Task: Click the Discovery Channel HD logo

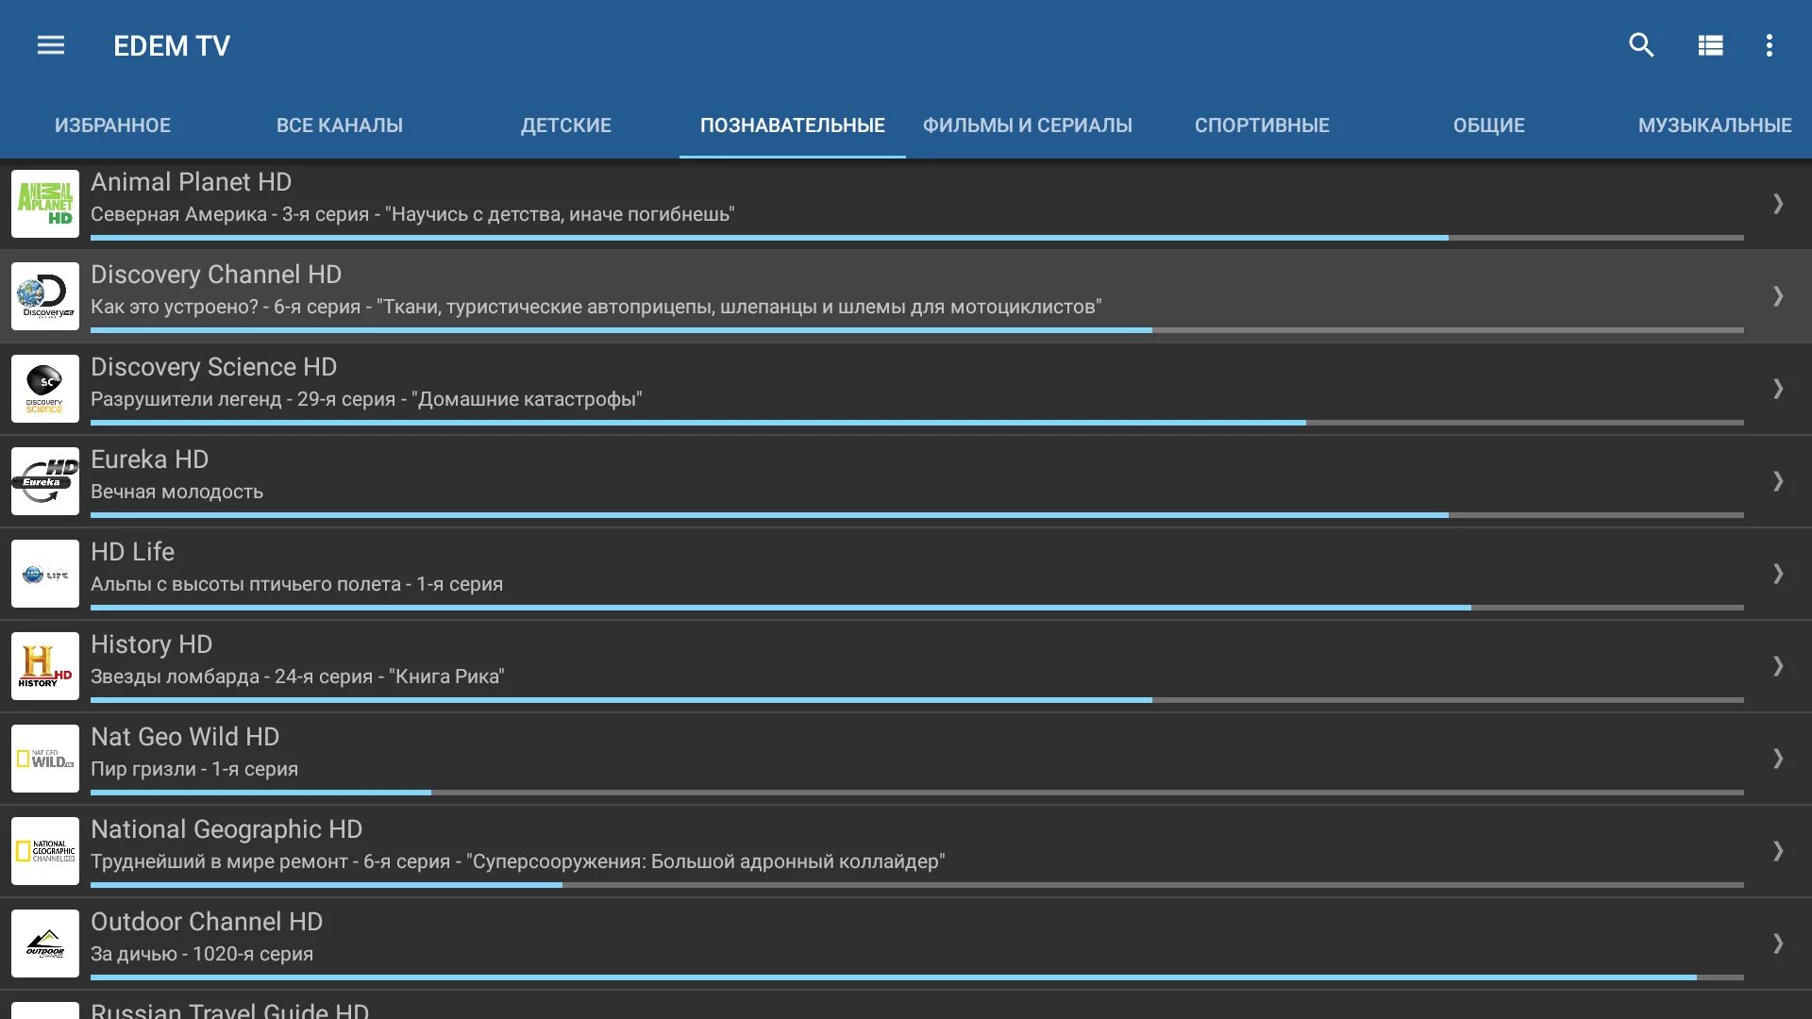Action: (x=45, y=296)
